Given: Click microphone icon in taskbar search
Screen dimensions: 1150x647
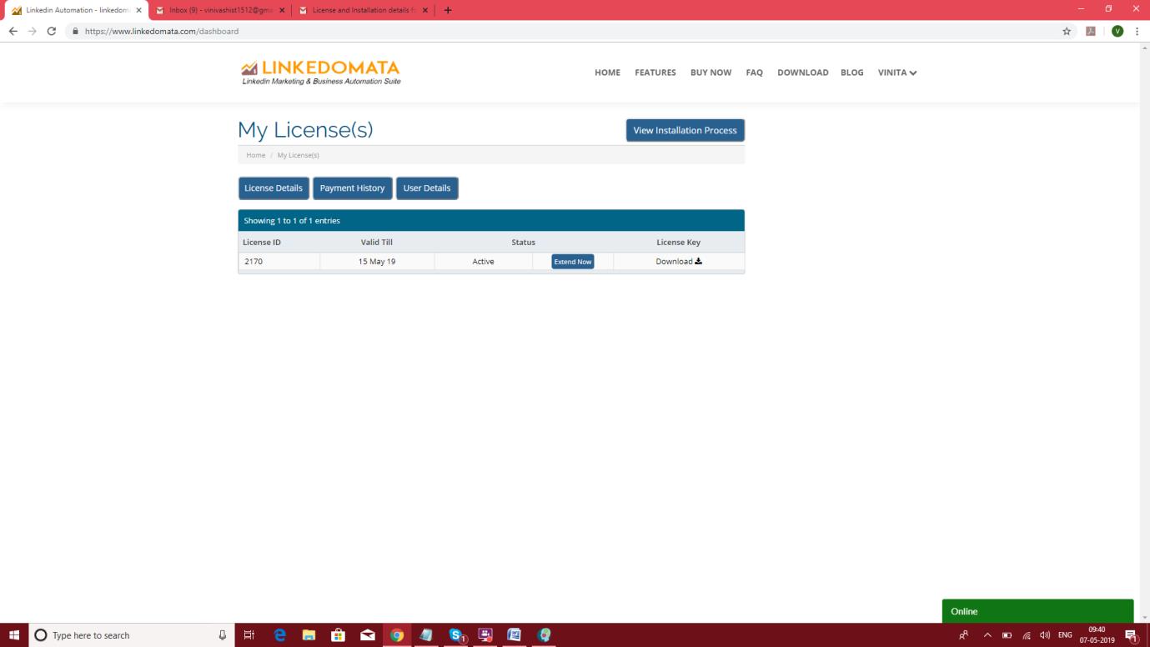Looking at the screenshot, I should tap(222, 635).
